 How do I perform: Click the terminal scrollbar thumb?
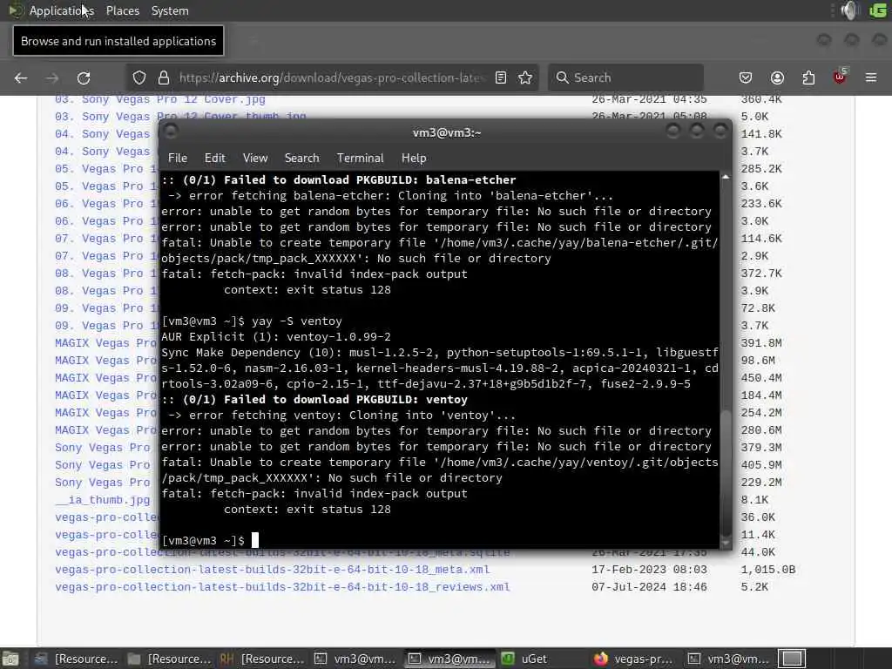726,472
